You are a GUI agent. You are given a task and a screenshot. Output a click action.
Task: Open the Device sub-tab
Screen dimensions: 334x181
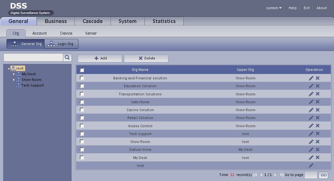[66, 33]
